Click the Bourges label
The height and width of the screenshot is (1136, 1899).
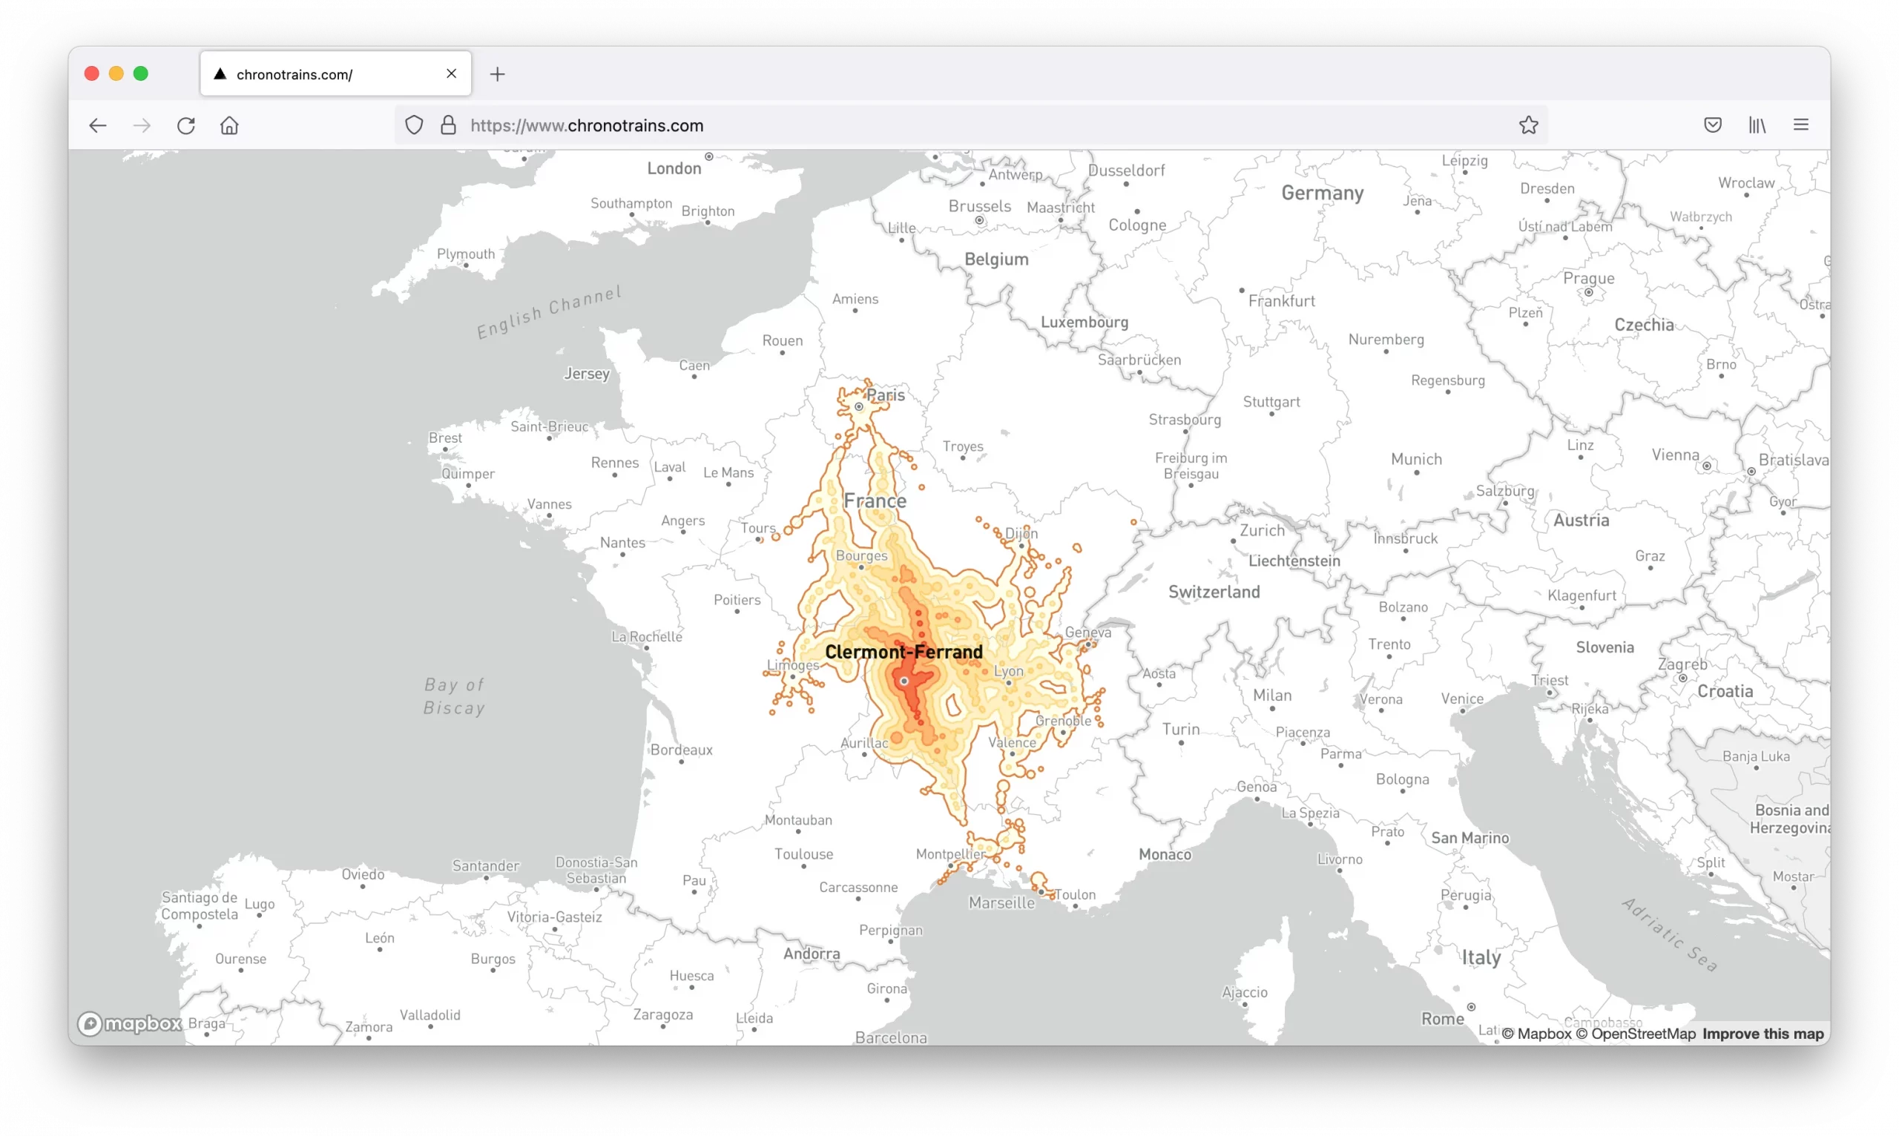[x=861, y=555]
